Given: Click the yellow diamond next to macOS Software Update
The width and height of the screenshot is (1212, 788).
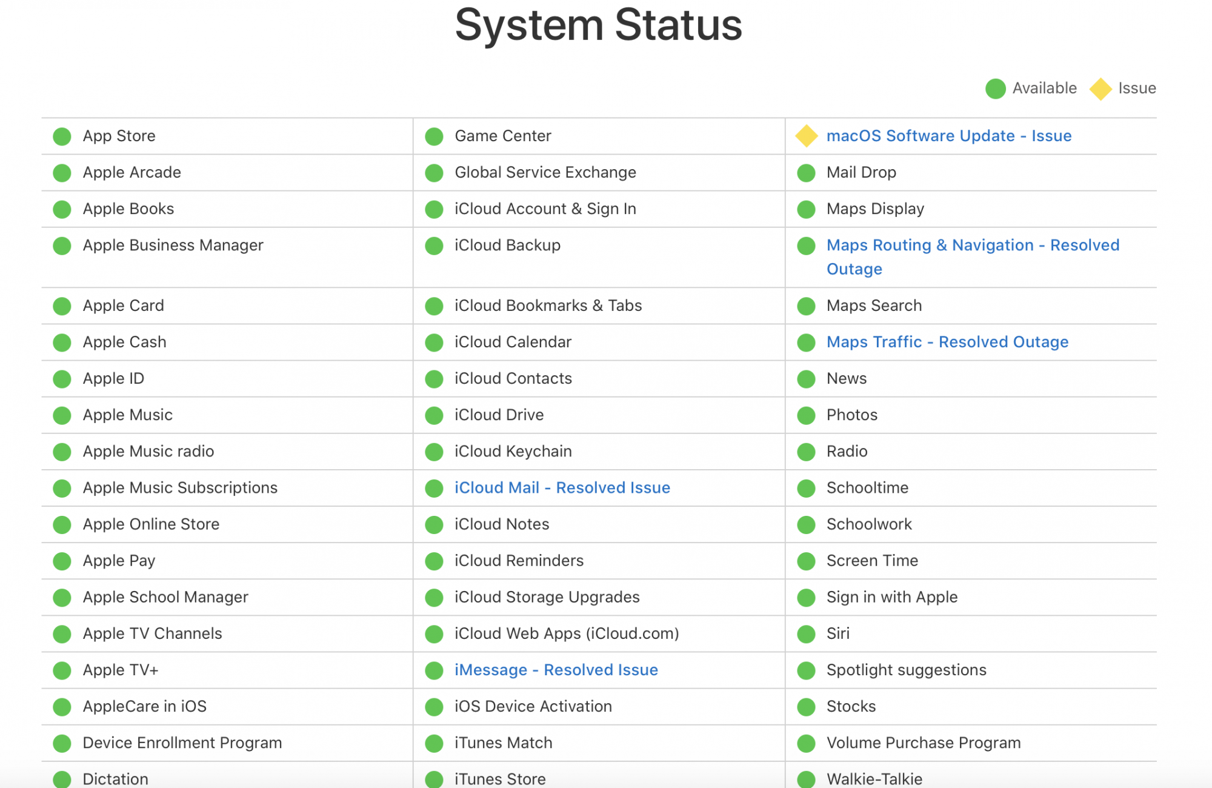Looking at the screenshot, I should [807, 136].
